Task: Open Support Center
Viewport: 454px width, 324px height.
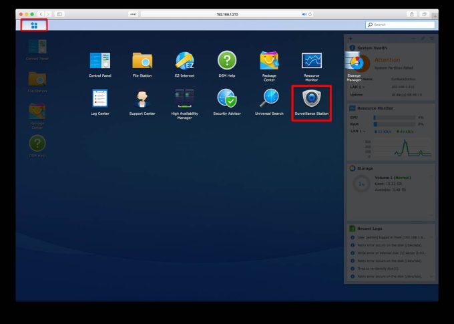Action: [142, 99]
